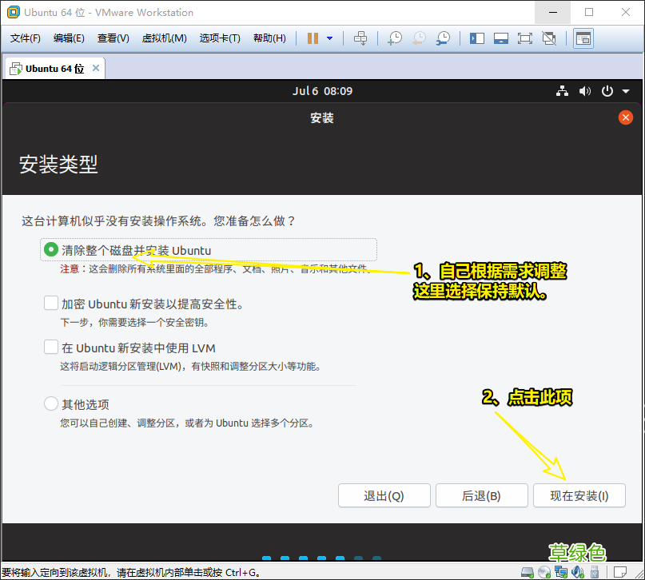This screenshot has width=645, height=580.
Task: Select the 其他选项 radio button
Action: tap(51, 403)
